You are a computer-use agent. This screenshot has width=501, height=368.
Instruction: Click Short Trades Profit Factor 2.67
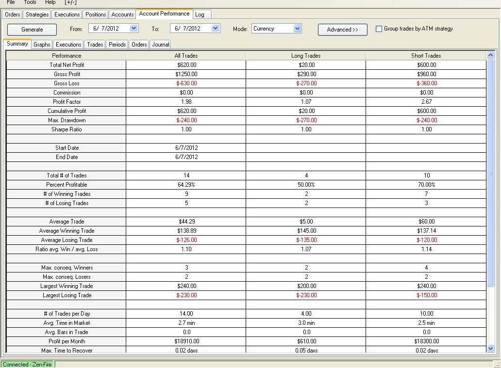click(x=427, y=102)
